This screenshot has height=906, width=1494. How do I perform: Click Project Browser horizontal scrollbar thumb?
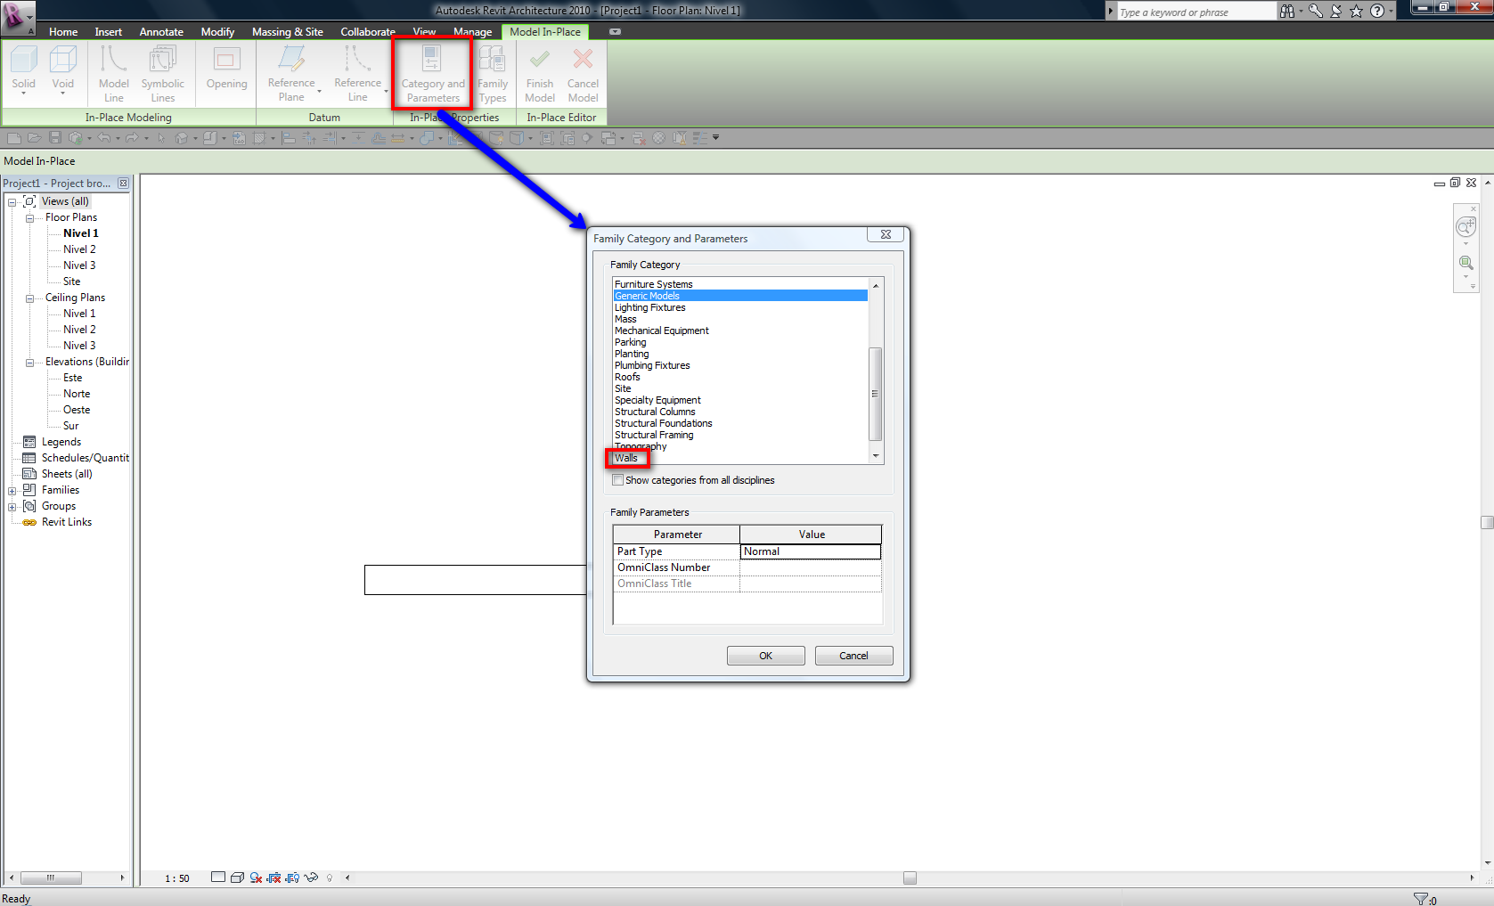pos(51,877)
